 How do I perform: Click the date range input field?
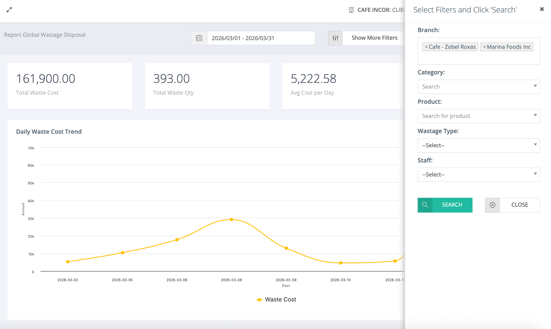point(260,38)
